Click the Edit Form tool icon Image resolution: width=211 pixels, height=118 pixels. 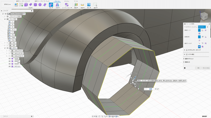point(51,5)
